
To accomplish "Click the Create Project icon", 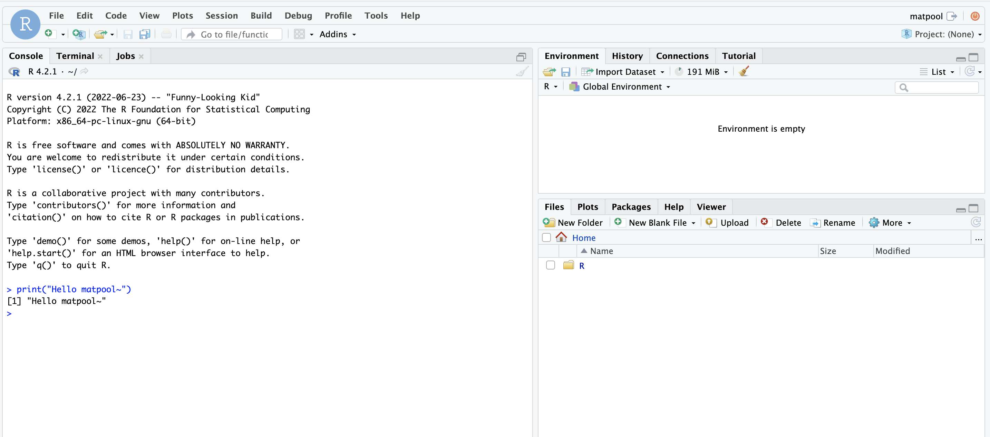I will coord(79,34).
